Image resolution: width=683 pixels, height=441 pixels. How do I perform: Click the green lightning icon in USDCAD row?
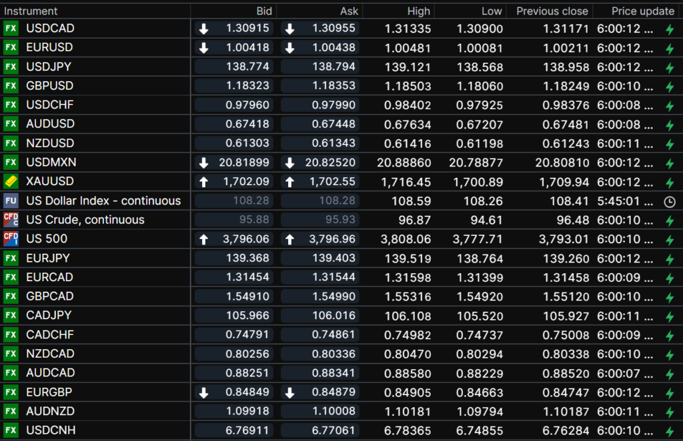click(x=670, y=29)
